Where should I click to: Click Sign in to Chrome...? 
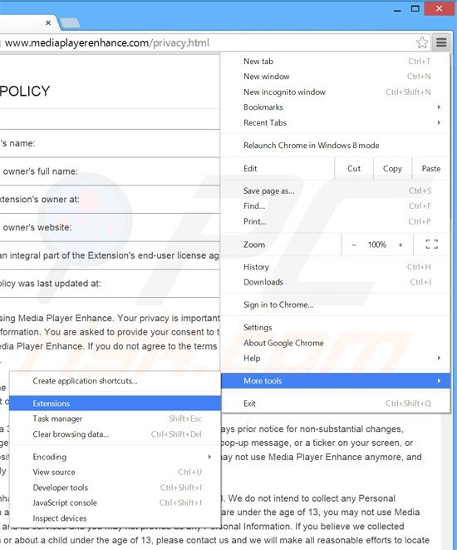336,305
